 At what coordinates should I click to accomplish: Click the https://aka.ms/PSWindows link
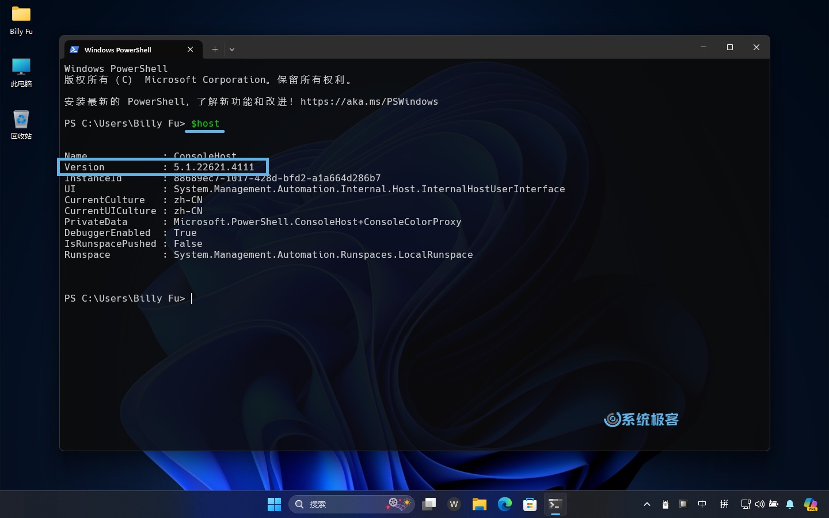pyautogui.click(x=369, y=102)
